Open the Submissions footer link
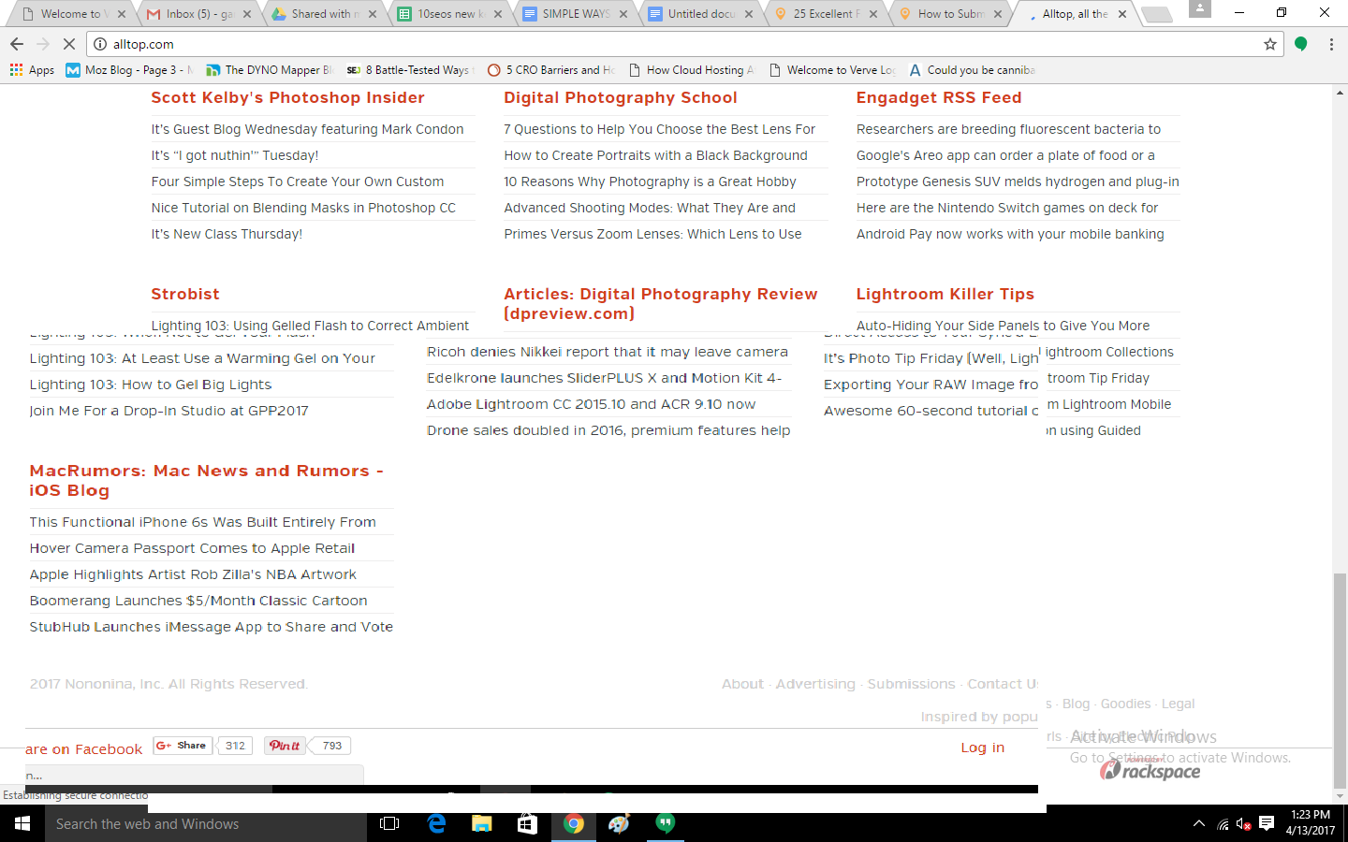The width and height of the screenshot is (1348, 842). click(x=912, y=684)
